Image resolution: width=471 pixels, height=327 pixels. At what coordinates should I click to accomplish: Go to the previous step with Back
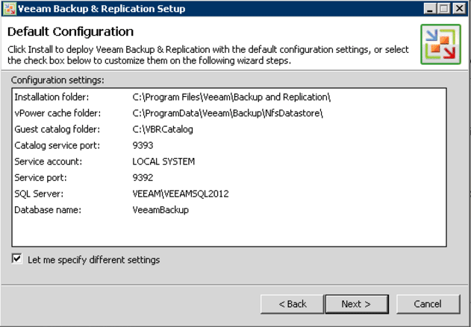pyautogui.click(x=292, y=304)
